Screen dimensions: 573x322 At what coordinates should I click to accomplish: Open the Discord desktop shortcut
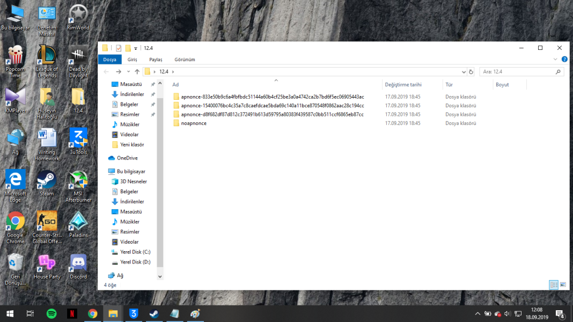(x=78, y=266)
